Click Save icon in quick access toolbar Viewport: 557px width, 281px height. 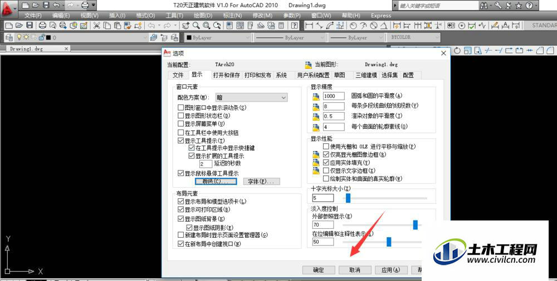pyautogui.click(x=46, y=6)
